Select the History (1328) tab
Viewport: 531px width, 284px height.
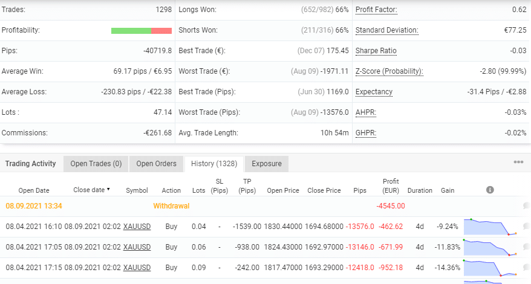click(214, 164)
